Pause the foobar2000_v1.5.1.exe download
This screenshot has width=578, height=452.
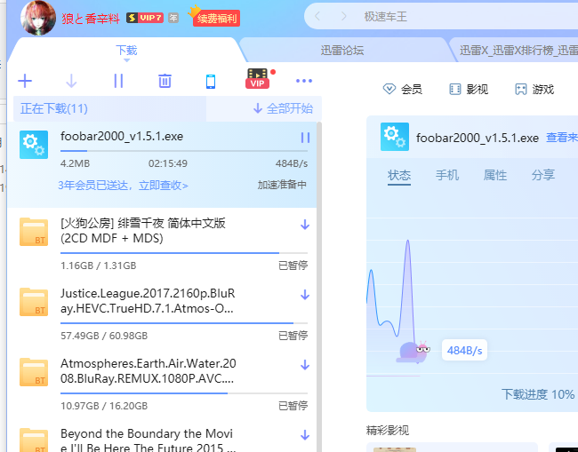(305, 138)
